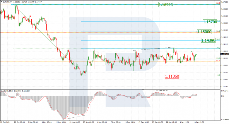Click the 1.13610 price axis value
This screenshot has height=124, width=229.
tap(225, 51)
